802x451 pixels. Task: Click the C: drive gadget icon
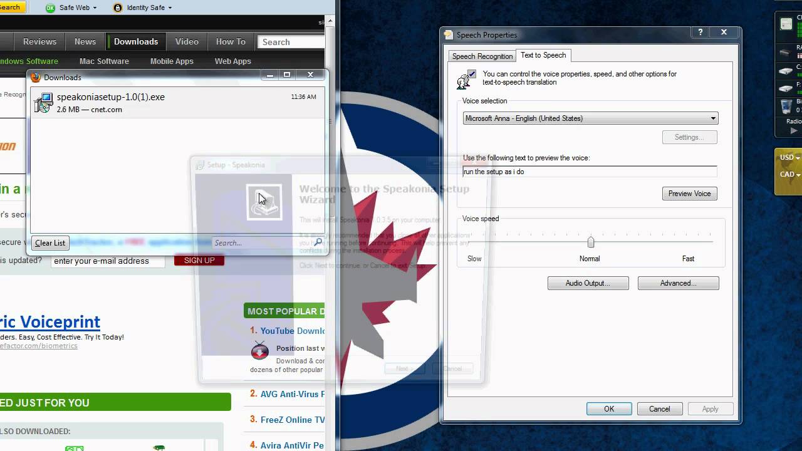point(786,71)
